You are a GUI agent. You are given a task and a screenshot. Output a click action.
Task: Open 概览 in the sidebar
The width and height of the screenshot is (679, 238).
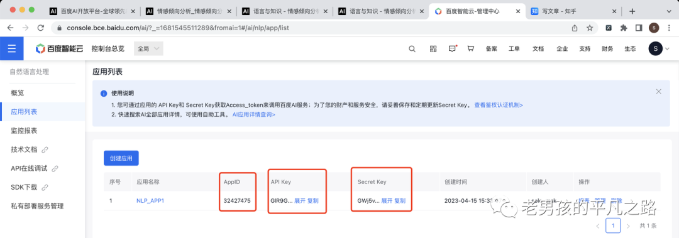18,93
